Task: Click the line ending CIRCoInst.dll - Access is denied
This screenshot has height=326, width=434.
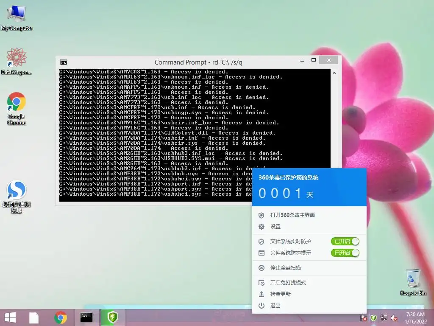Action: pyautogui.click(x=167, y=133)
